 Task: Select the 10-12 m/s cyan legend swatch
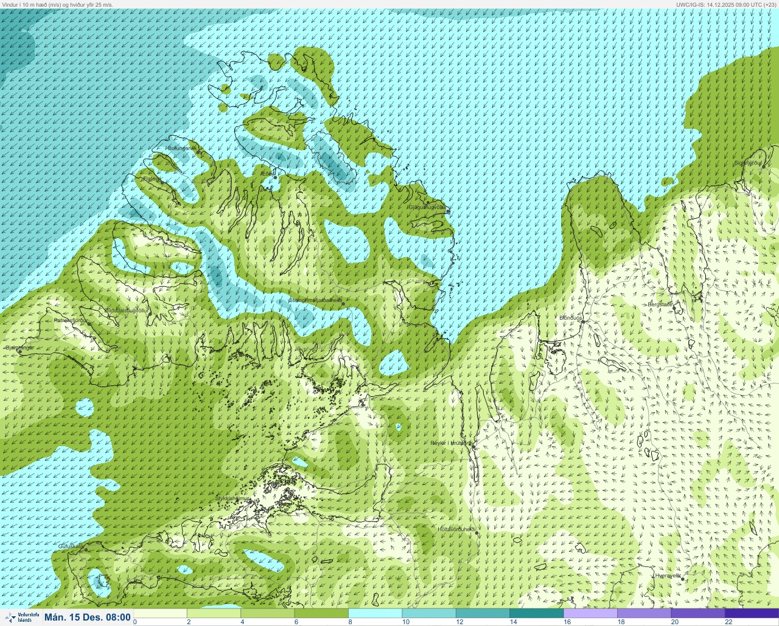pos(429,613)
